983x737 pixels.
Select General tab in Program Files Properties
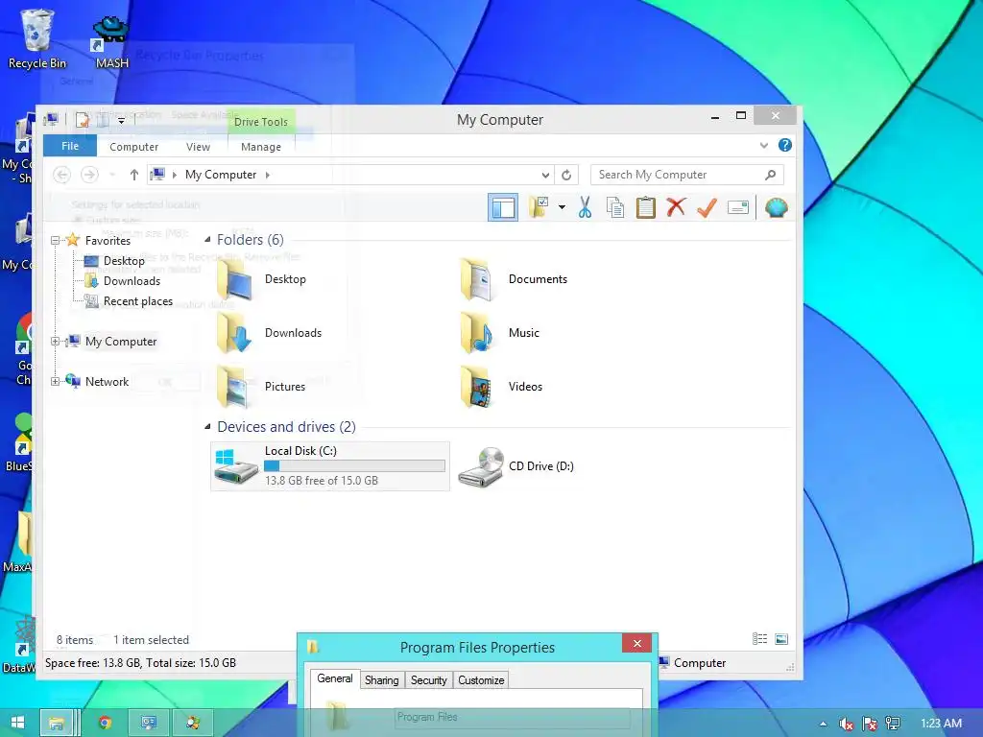tap(335, 678)
